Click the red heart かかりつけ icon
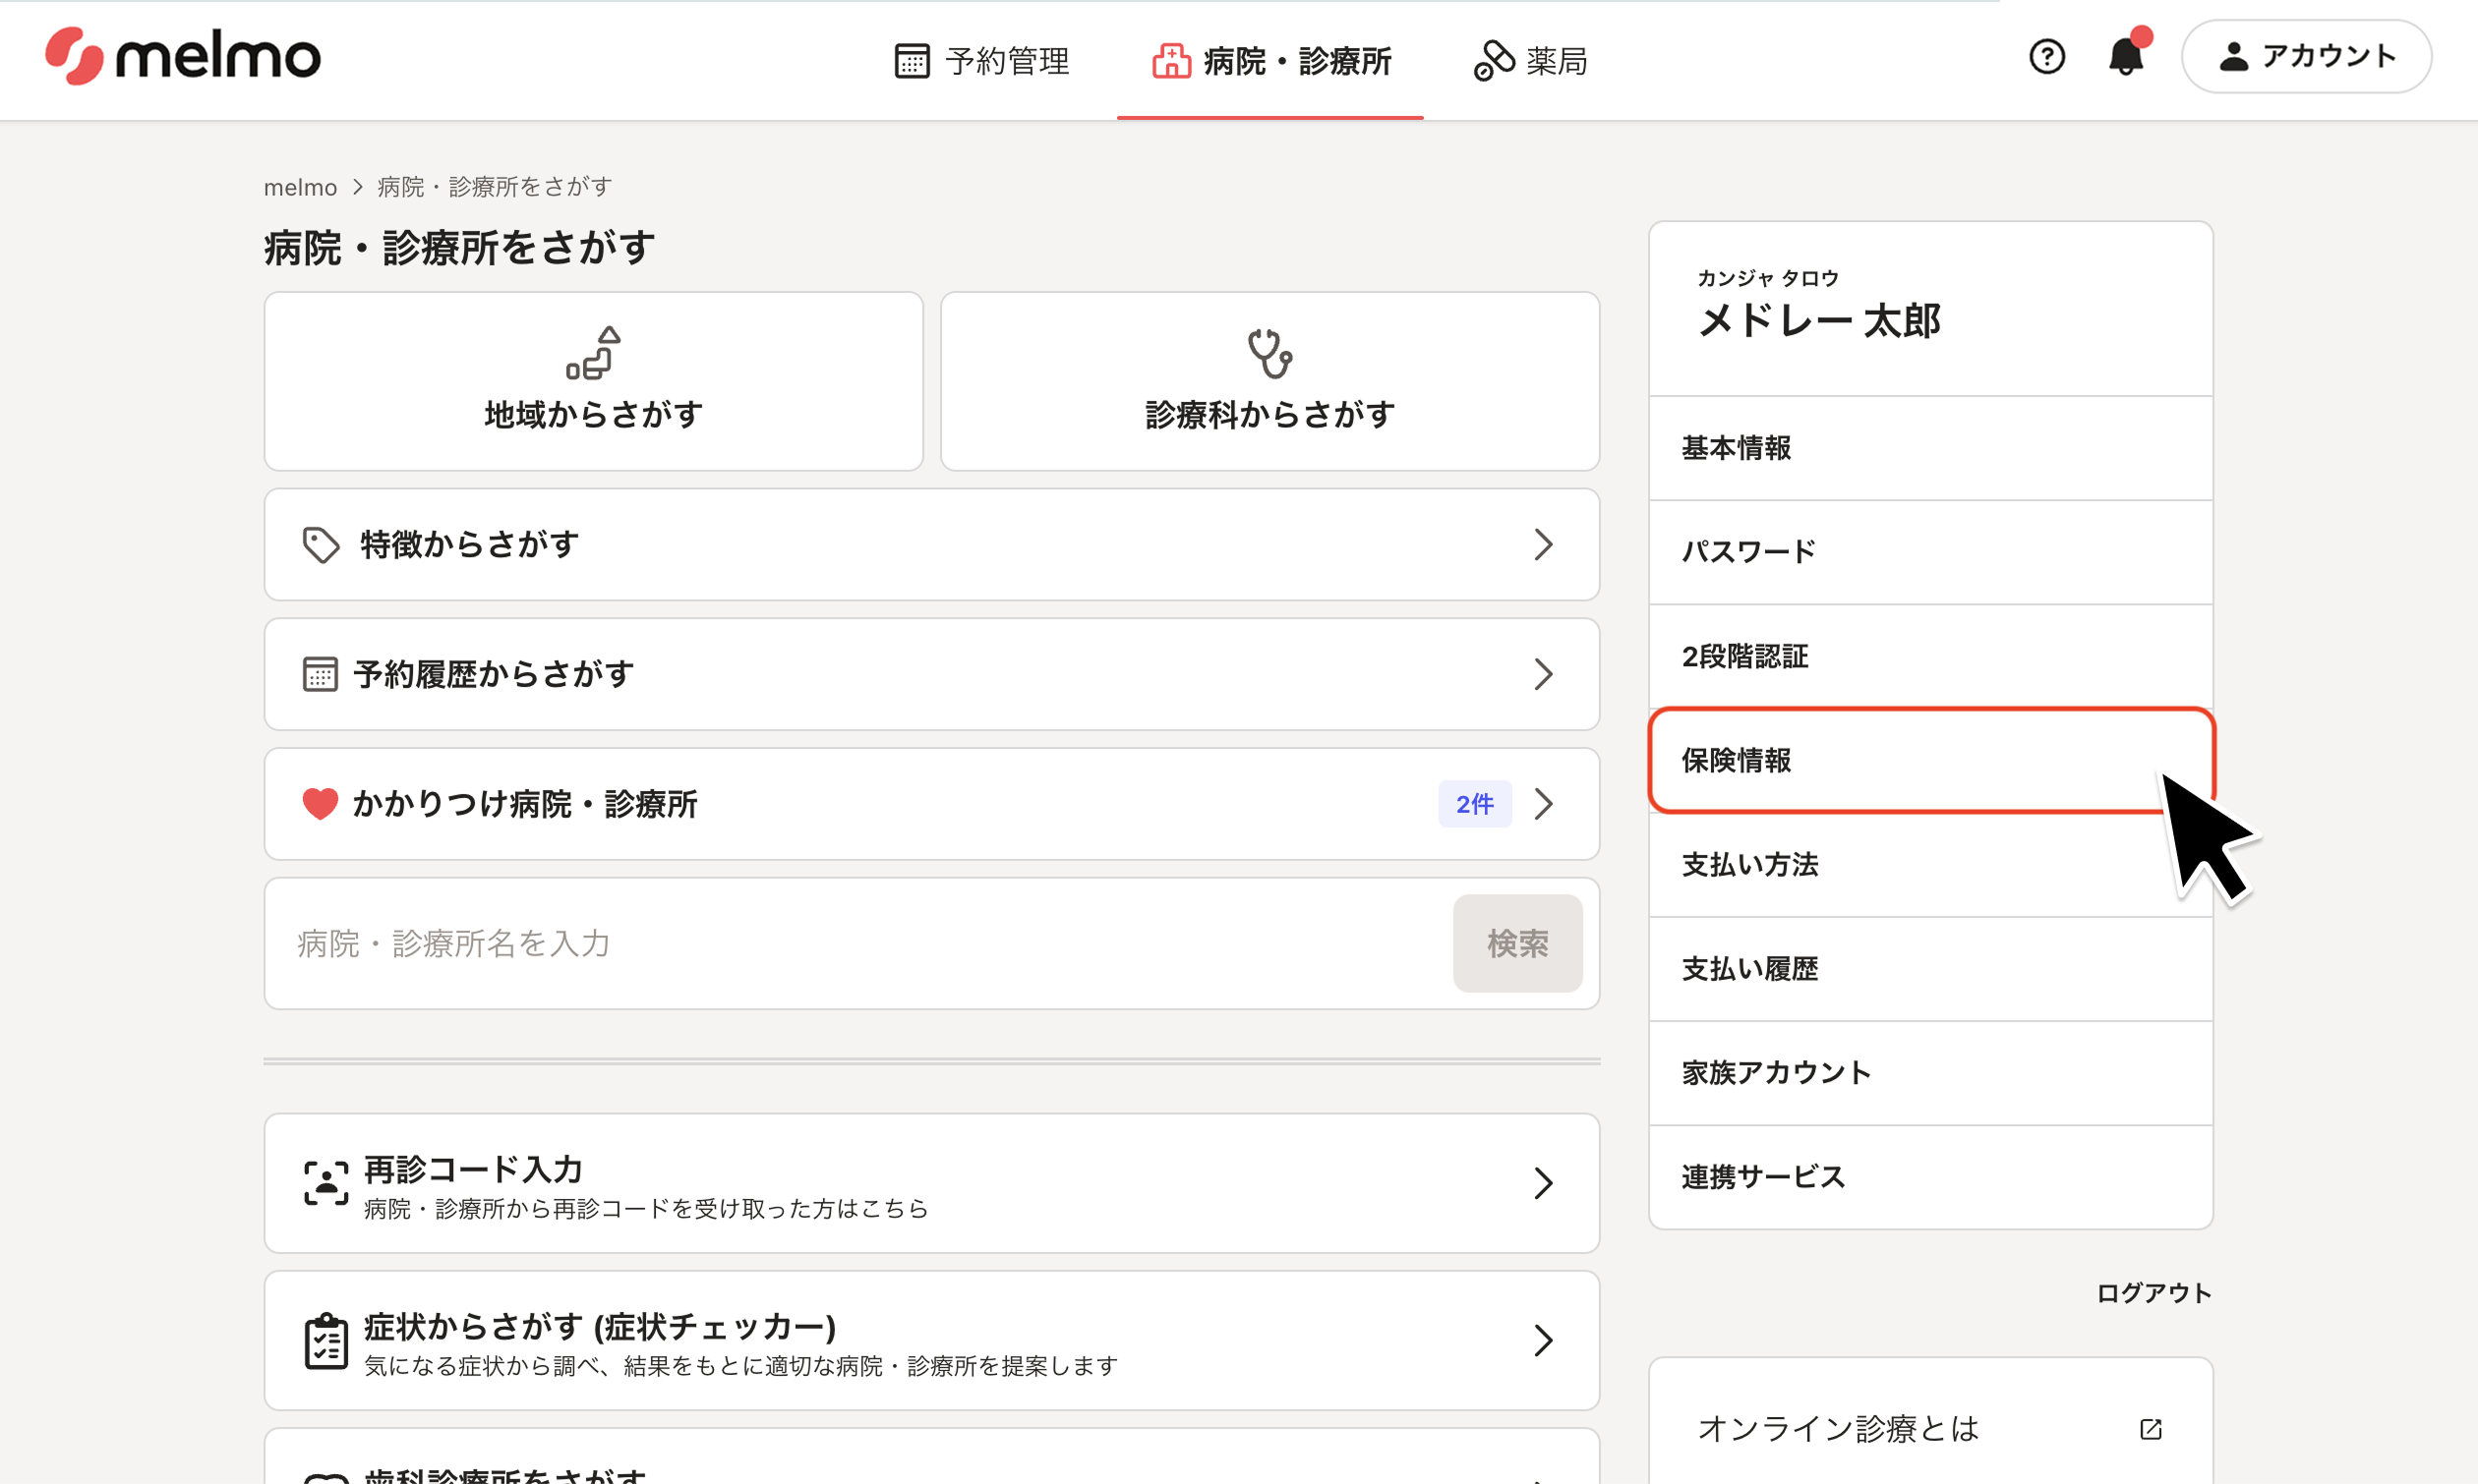Viewport: 2478px width, 1484px height. (320, 804)
